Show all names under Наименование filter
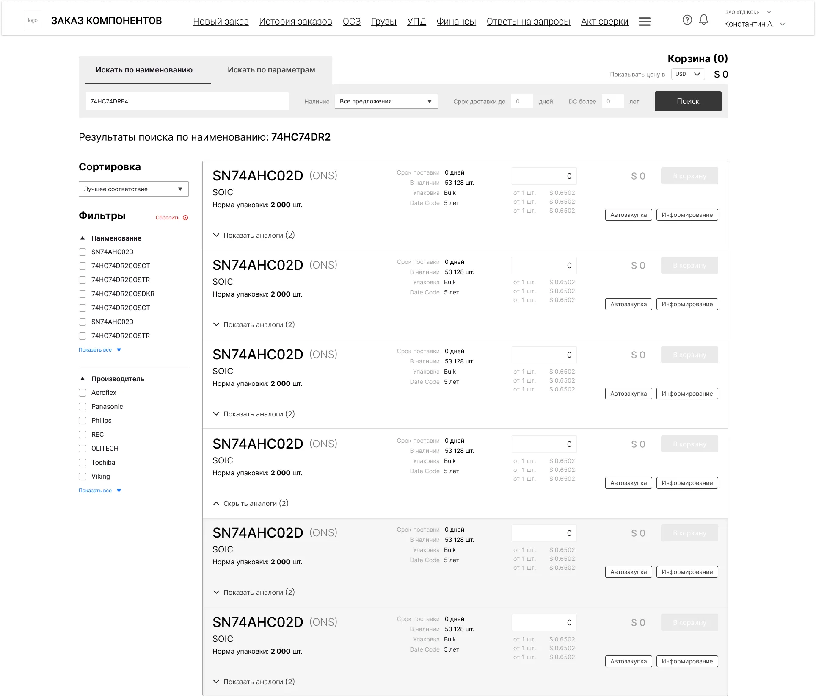816x696 pixels. [x=100, y=350]
